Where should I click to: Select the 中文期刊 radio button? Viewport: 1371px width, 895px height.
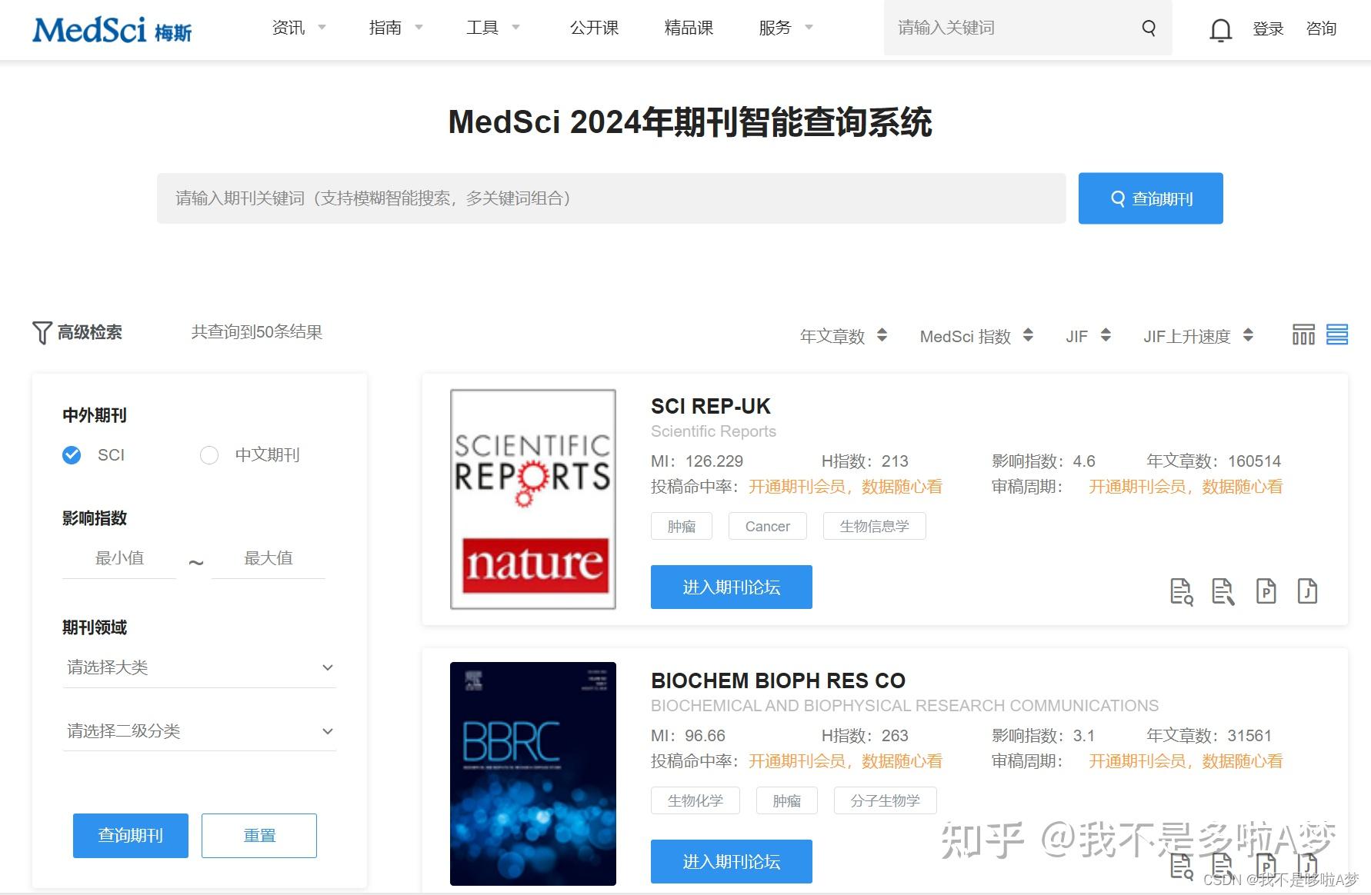(x=209, y=455)
